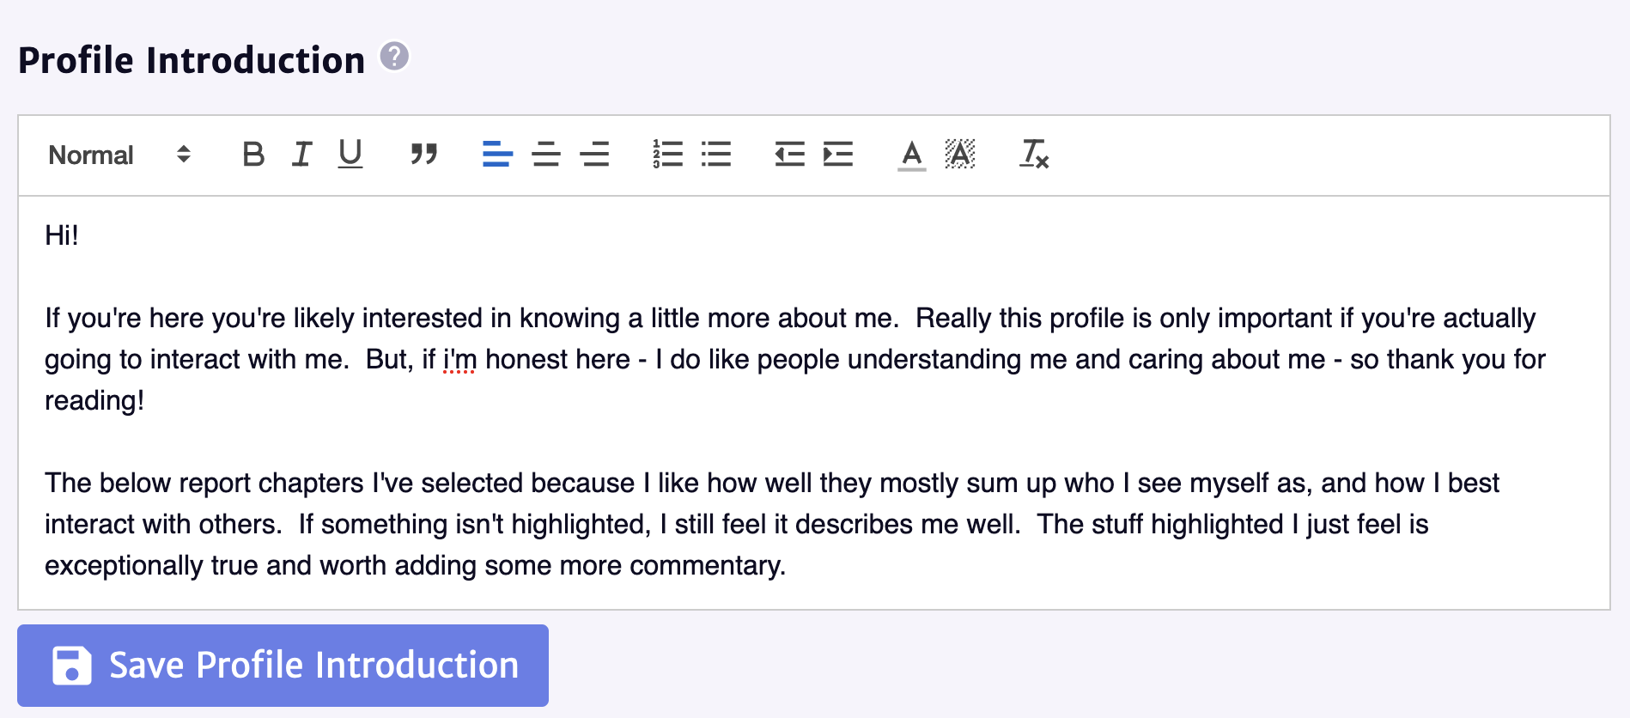
Task: Save the profile introduction
Action: pos(283,666)
